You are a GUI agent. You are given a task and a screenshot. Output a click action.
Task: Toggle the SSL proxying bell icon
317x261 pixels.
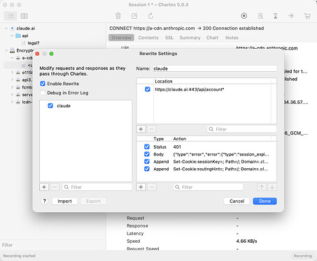point(260,16)
